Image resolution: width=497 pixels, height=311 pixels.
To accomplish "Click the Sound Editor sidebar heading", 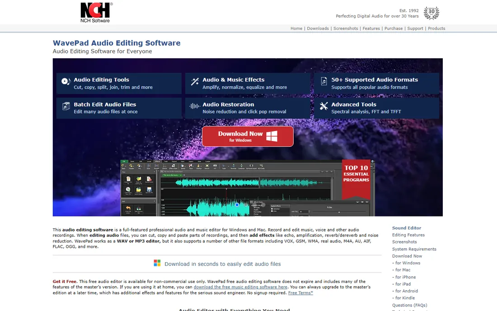I will pos(407,228).
